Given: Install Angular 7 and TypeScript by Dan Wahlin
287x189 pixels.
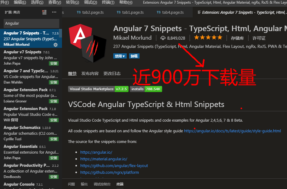Looking at the screenshot, I should (x=54, y=82).
